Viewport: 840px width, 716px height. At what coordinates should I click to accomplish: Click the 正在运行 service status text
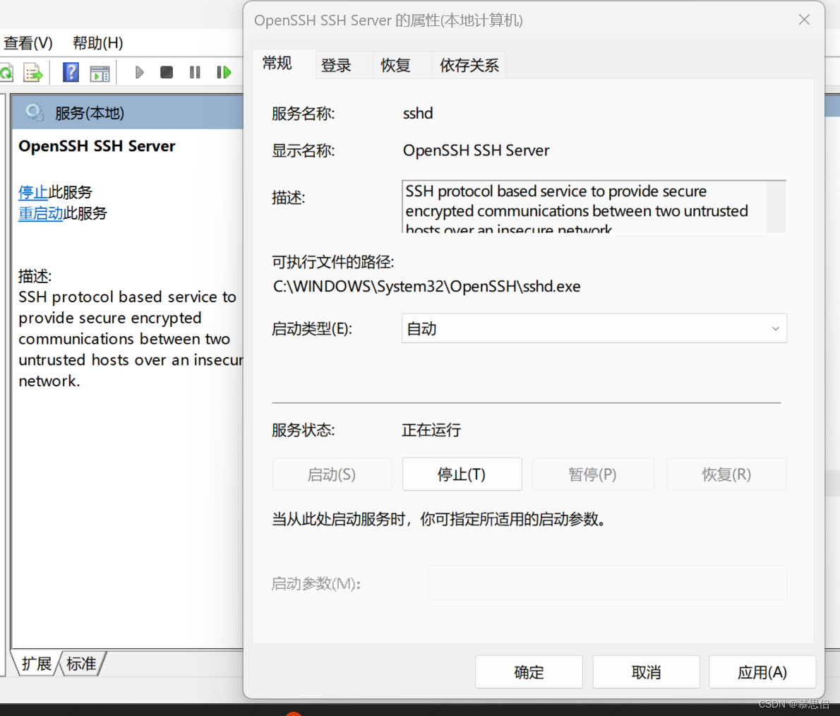click(431, 430)
